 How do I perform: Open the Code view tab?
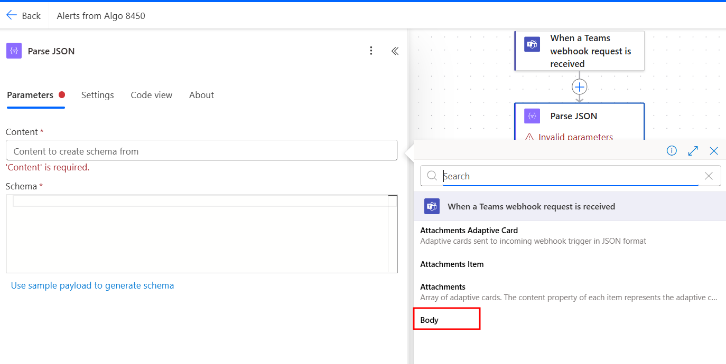[152, 95]
